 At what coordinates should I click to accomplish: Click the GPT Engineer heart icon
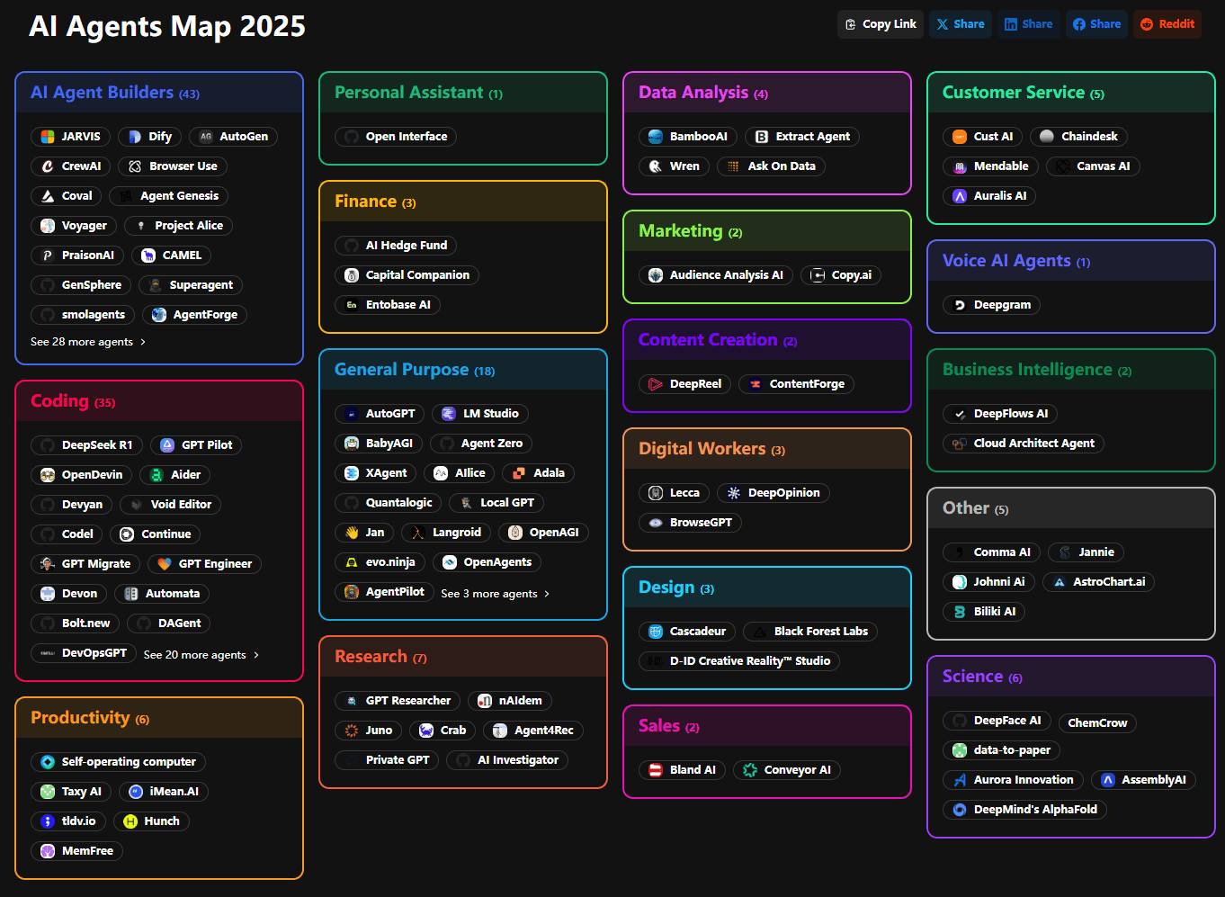point(165,564)
